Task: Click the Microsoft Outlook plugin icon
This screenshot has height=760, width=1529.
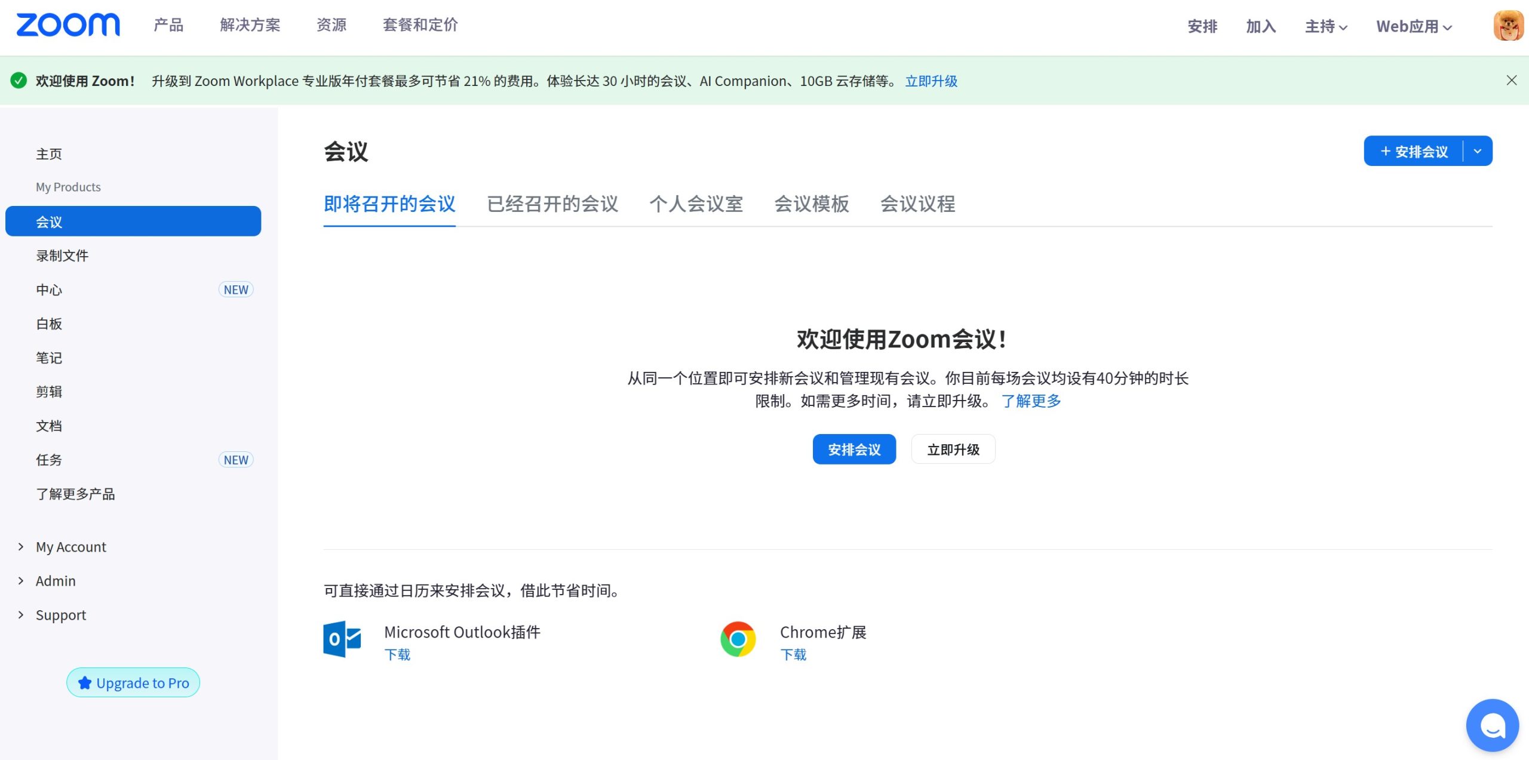Action: point(342,639)
